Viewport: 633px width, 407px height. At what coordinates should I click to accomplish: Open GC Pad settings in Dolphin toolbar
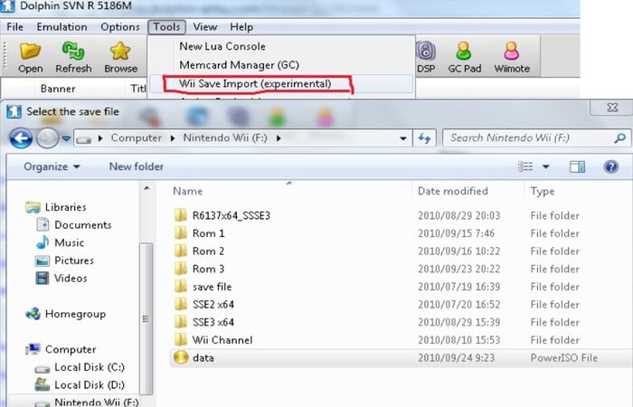(464, 58)
